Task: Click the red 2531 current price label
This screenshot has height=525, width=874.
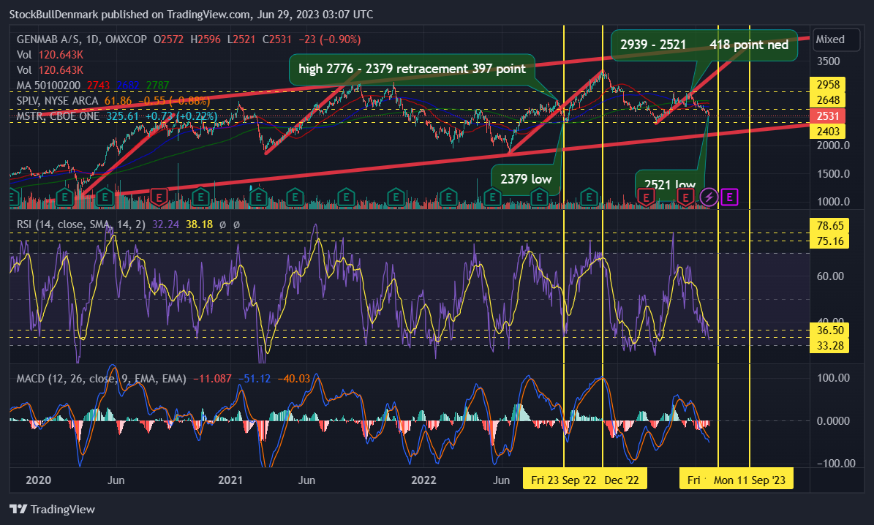Action: [x=828, y=116]
